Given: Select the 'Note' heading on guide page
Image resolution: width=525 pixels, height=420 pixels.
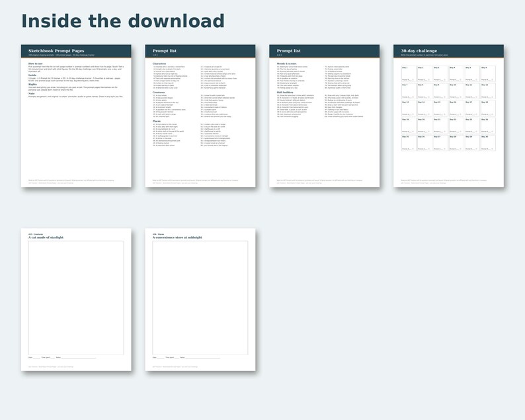Looking at the screenshot, I should coord(32,94).
